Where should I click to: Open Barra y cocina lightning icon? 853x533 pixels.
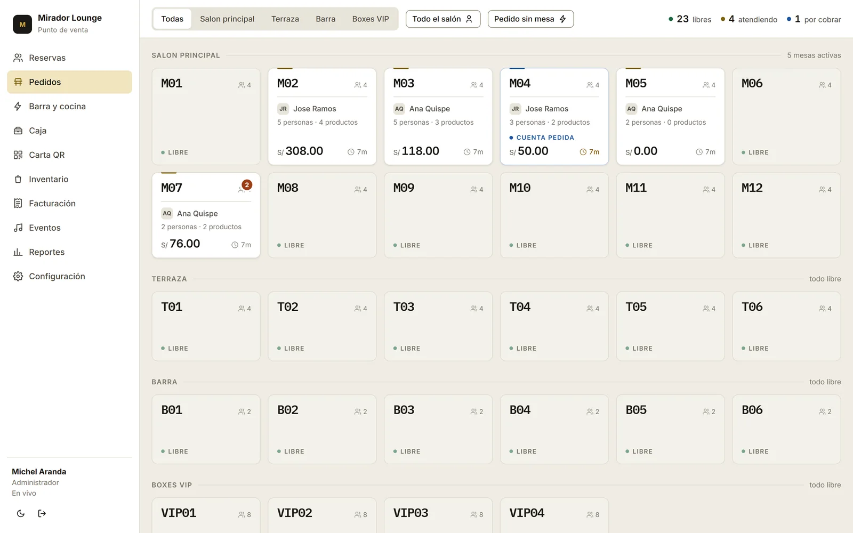pyautogui.click(x=18, y=106)
